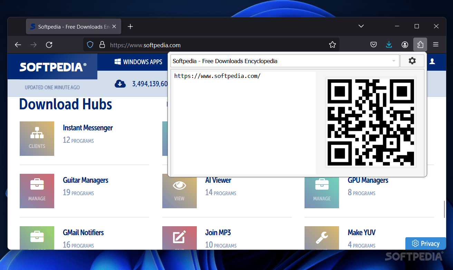Open the Firefox account avatar icon
453x270 pixels.
coord(405,45)
